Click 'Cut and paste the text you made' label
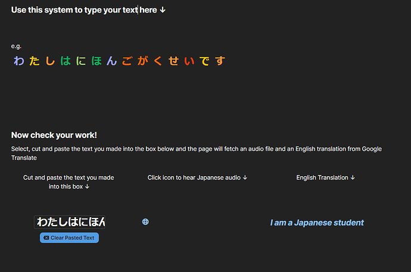The height and width of the screenshot is (272, 411). [68, 182]
